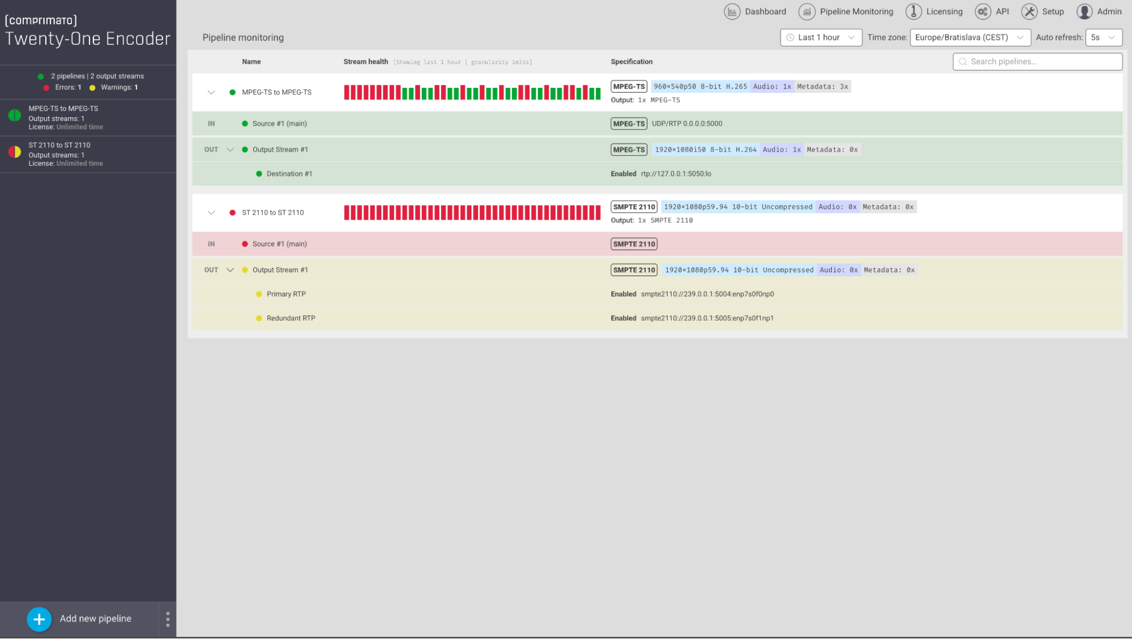Open the Licensing icon
Viewport: 1132px width, 639px height.
913,11
